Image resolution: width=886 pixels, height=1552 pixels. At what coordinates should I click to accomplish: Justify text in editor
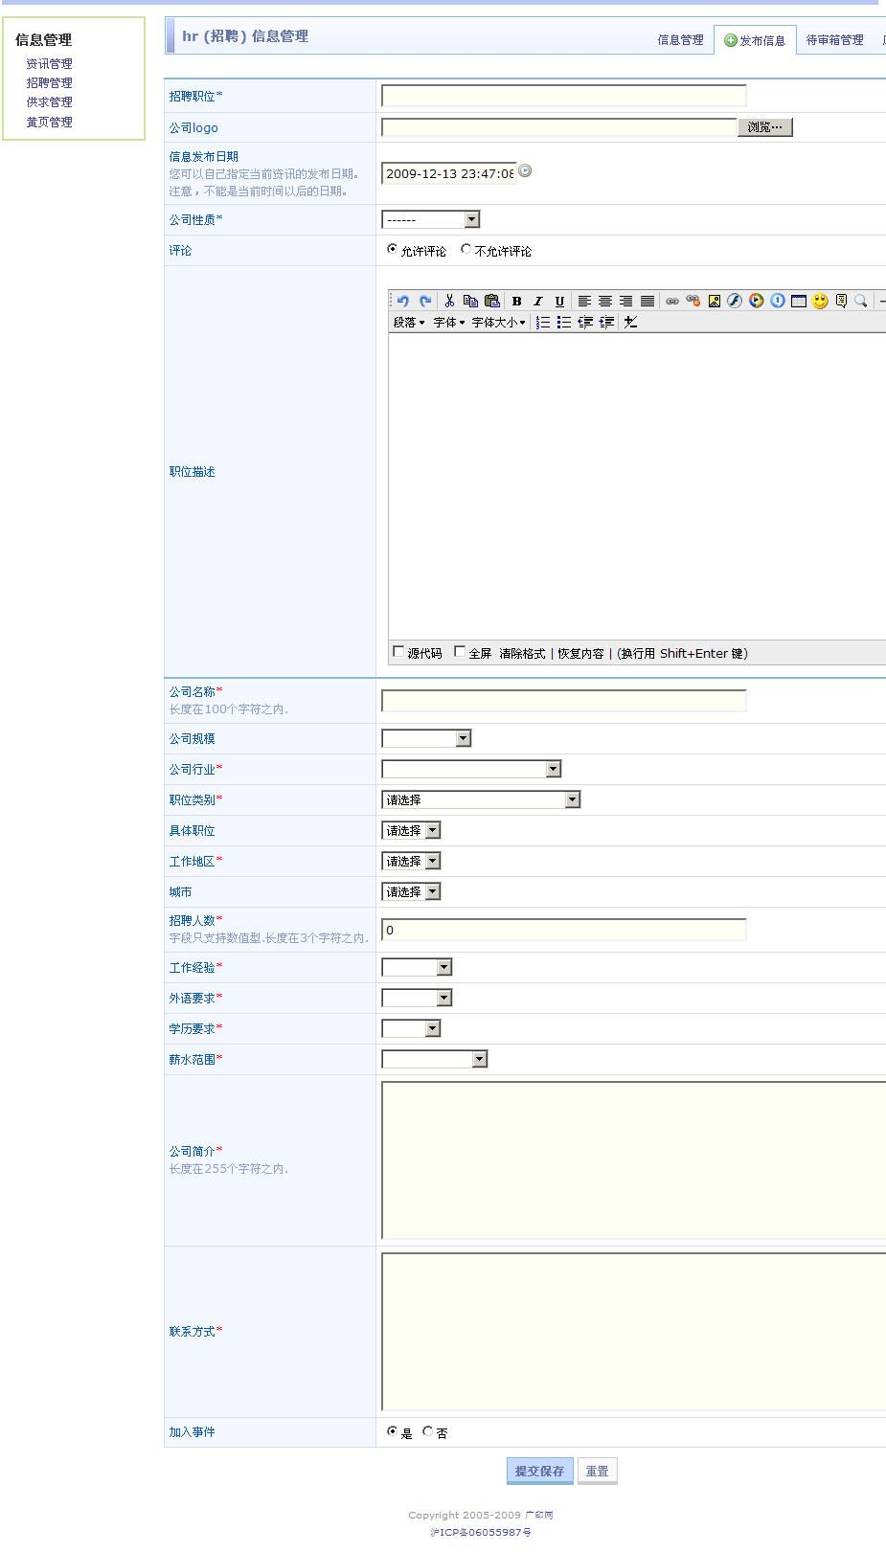(x=647, y=301)
